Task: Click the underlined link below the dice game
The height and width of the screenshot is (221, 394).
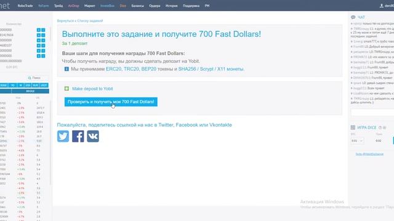Action: [369, 154]
